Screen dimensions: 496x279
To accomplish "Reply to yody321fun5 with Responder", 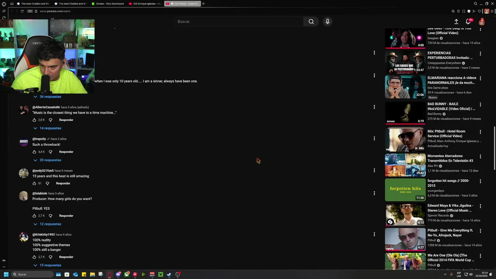I will click(x=63, y=183).
